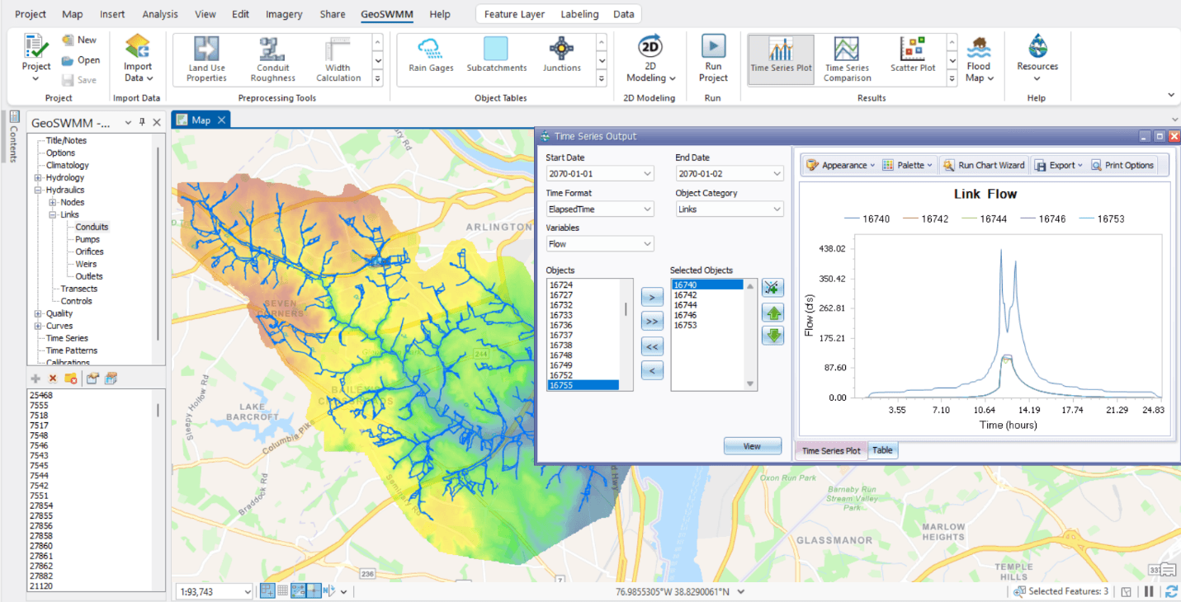This screenshot has height=602, width=1181.
Task: Switch to the GeoSWMM ribbon tab
Action: (x=385, y=14)
